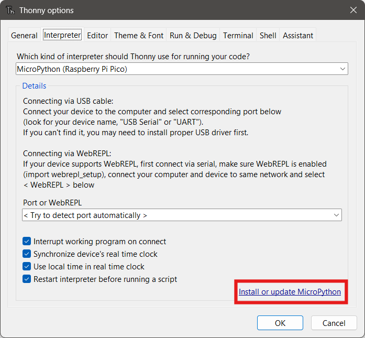Image resolution: width=365 pixels, height=338 pixels.
Task: Toggle Restart interpreter before running a script
Action: (27, 279)
